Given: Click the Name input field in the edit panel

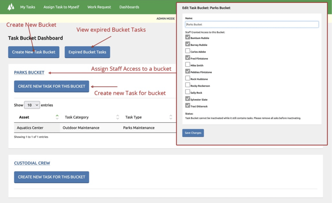Looking at the screenshot, I should pyautogui.click(x=251, y=24).
